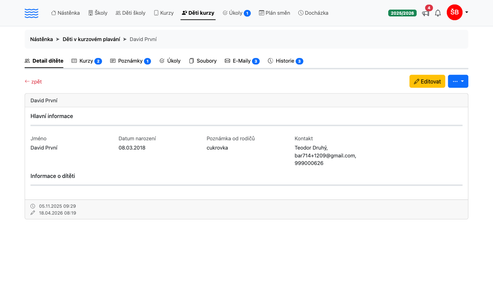Open the Soubory tab
Image resolution: width=493 pixels, height=308 pixels.
tap(203, 61)
